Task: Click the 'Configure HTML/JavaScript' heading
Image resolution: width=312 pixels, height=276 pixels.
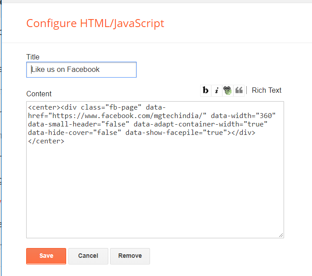Action: (x=95, y=23)
